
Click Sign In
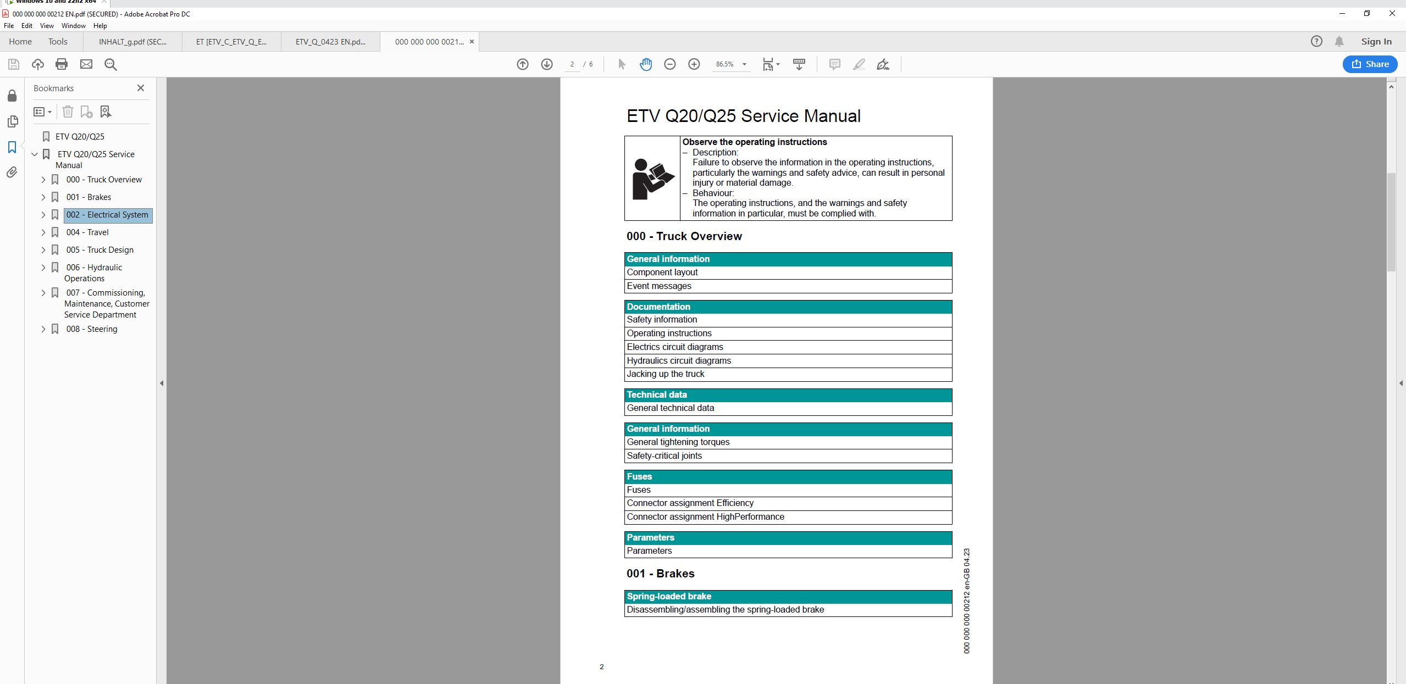pyautogui.click(x=1376, y=41)
